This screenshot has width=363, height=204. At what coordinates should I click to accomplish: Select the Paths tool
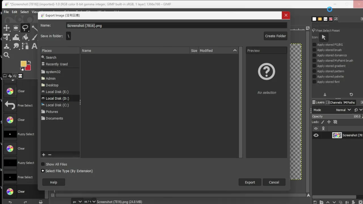click(25, 46)
